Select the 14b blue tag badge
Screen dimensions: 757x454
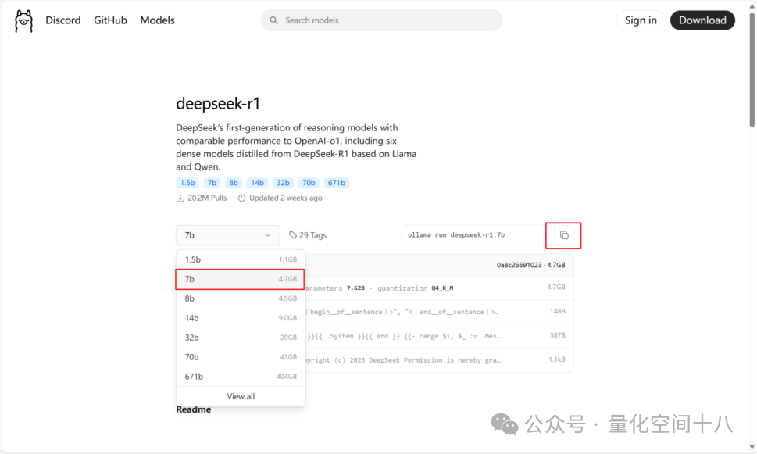click(x=257, y=183)
